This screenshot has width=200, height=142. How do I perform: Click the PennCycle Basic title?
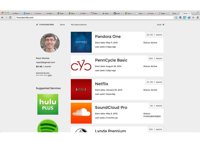click(x=111, y=60)
